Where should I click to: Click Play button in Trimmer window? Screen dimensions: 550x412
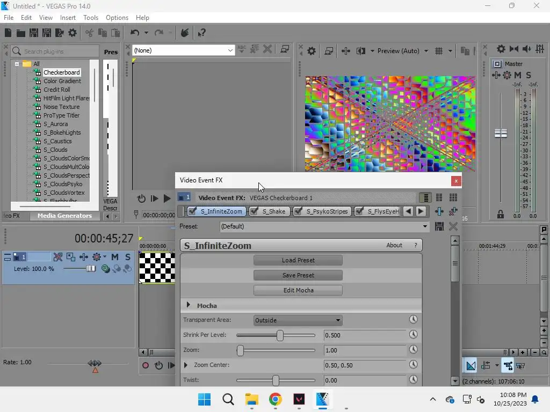coord(167,198)
